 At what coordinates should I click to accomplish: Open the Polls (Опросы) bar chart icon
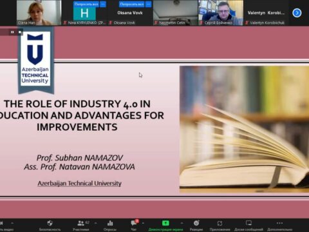(x=110, y=223)
